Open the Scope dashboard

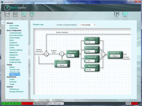pyautogui.click(x=12, y=84)
